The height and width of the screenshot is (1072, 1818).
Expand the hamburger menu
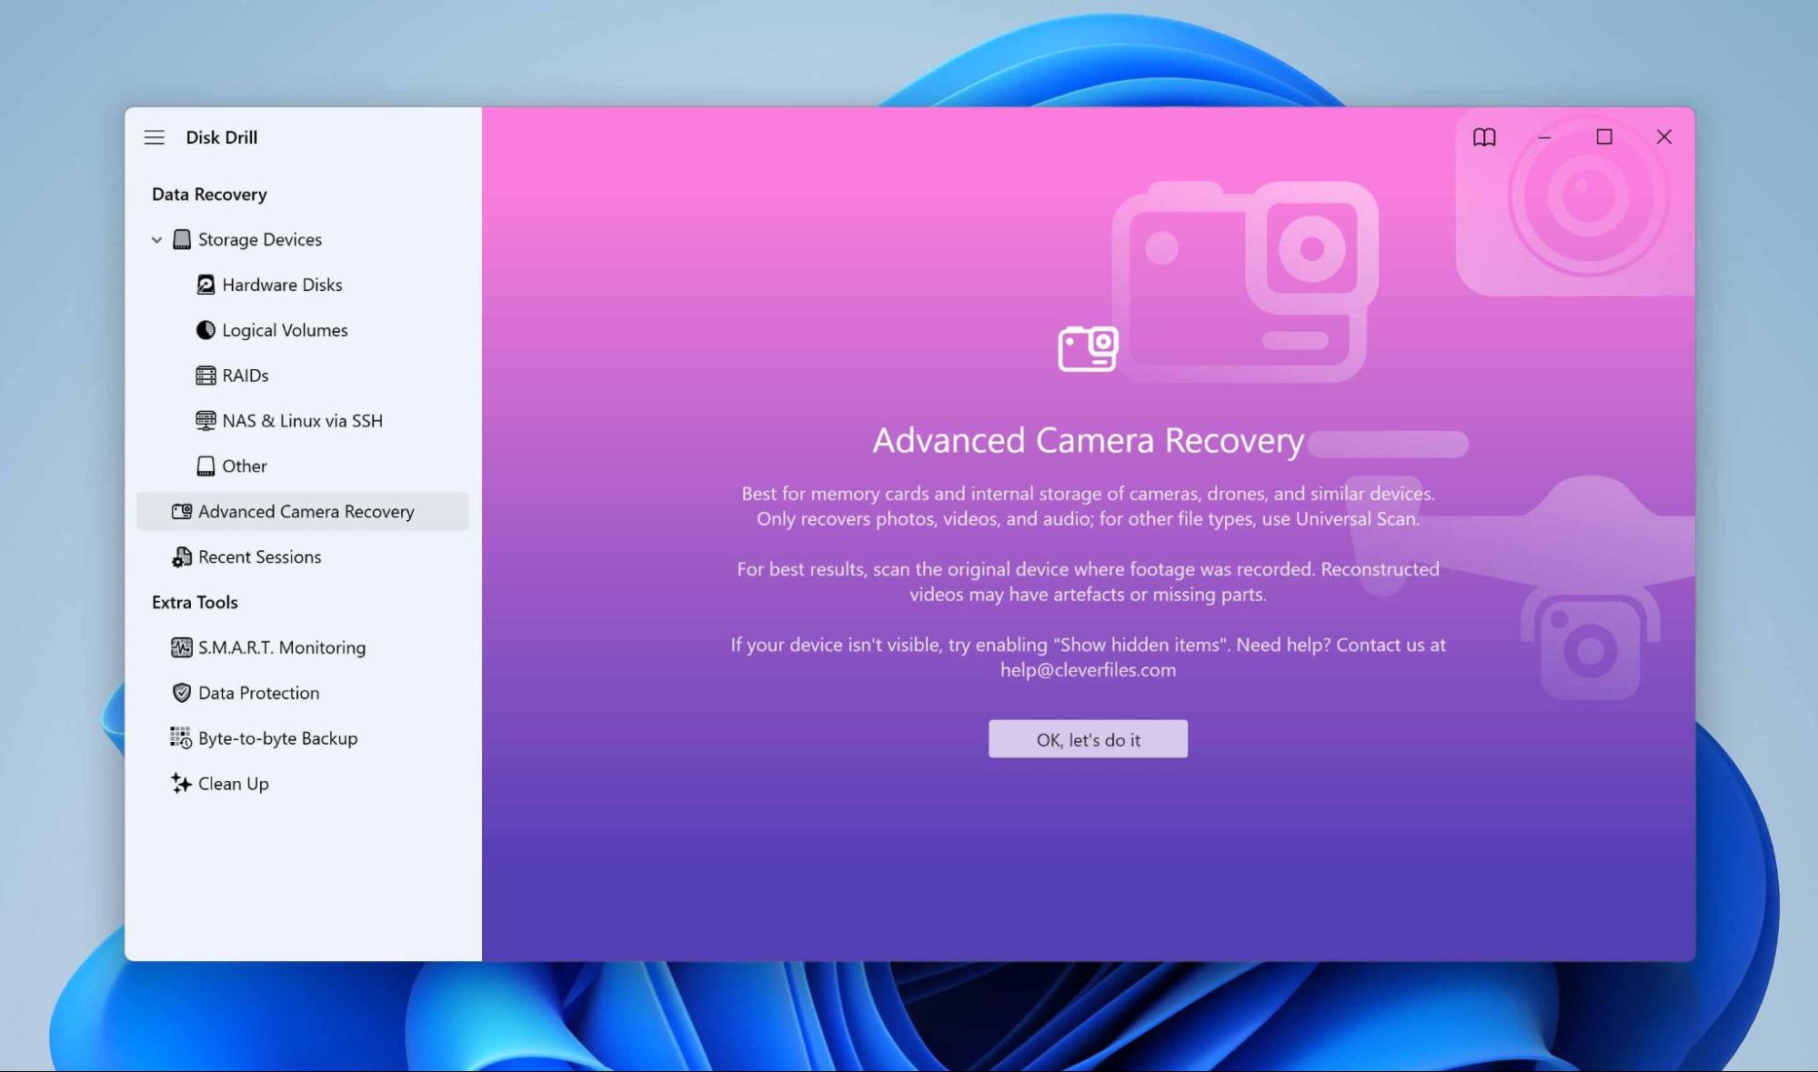point(155,137)
